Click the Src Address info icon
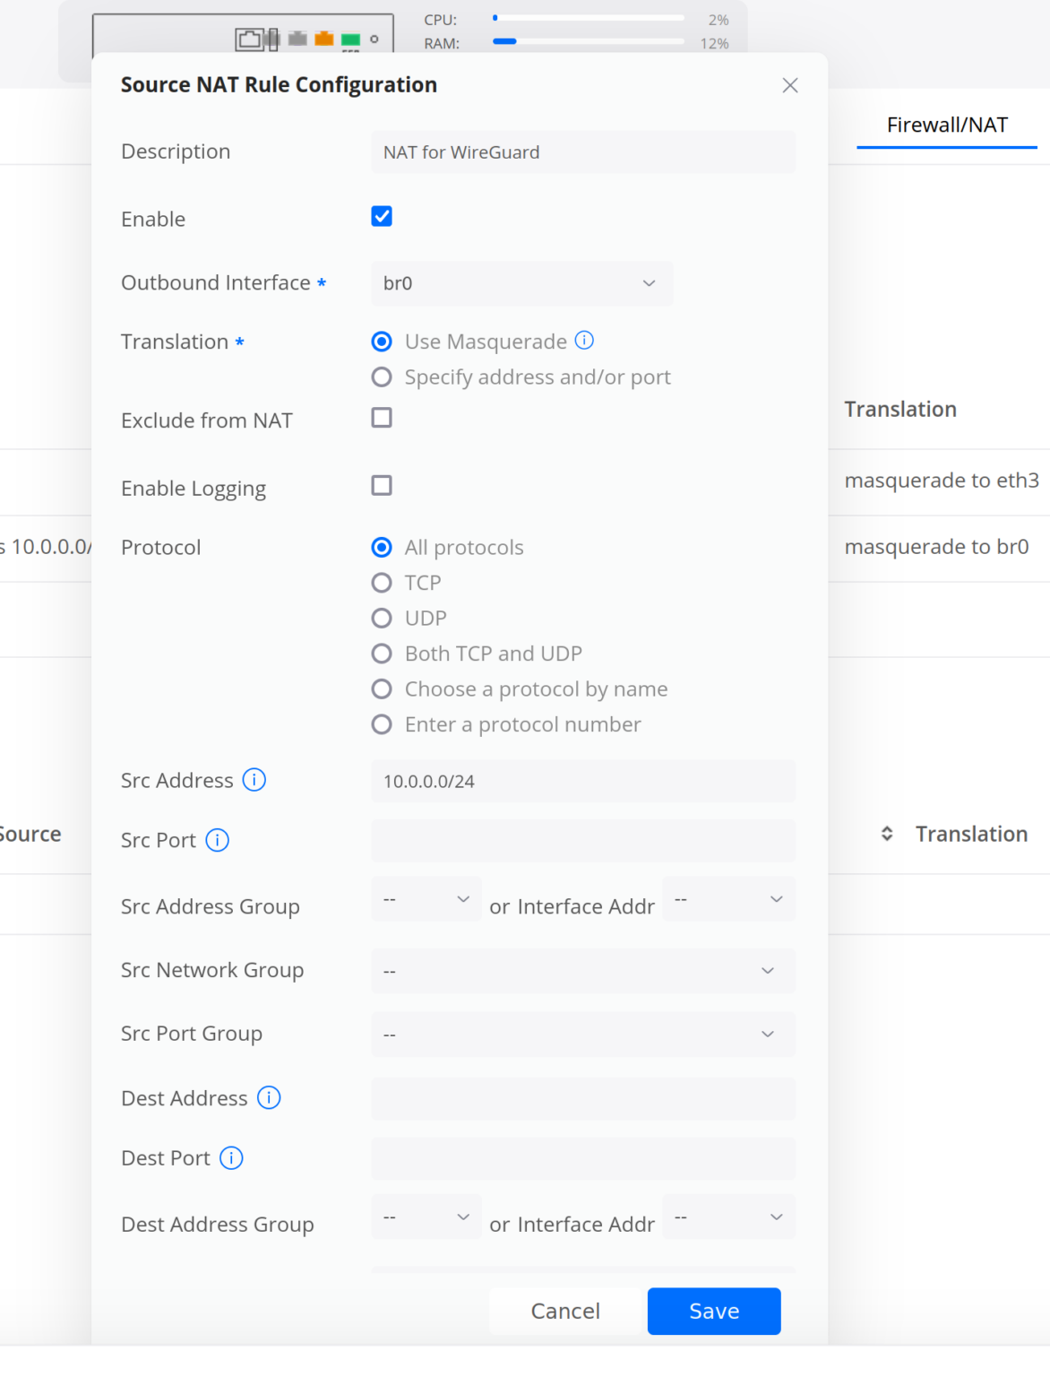The width and height of the screenshot is (1050, 1377). point(255,780)
